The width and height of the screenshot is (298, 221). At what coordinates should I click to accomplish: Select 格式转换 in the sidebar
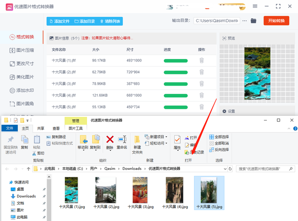(x=22, y=37)
